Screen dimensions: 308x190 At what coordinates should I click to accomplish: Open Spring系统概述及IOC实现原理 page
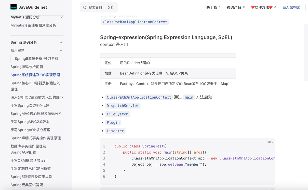click(x=35, y=75)
